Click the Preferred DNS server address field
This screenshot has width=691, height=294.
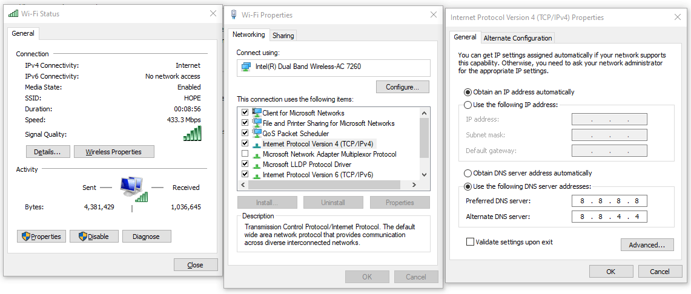[609, 201]
